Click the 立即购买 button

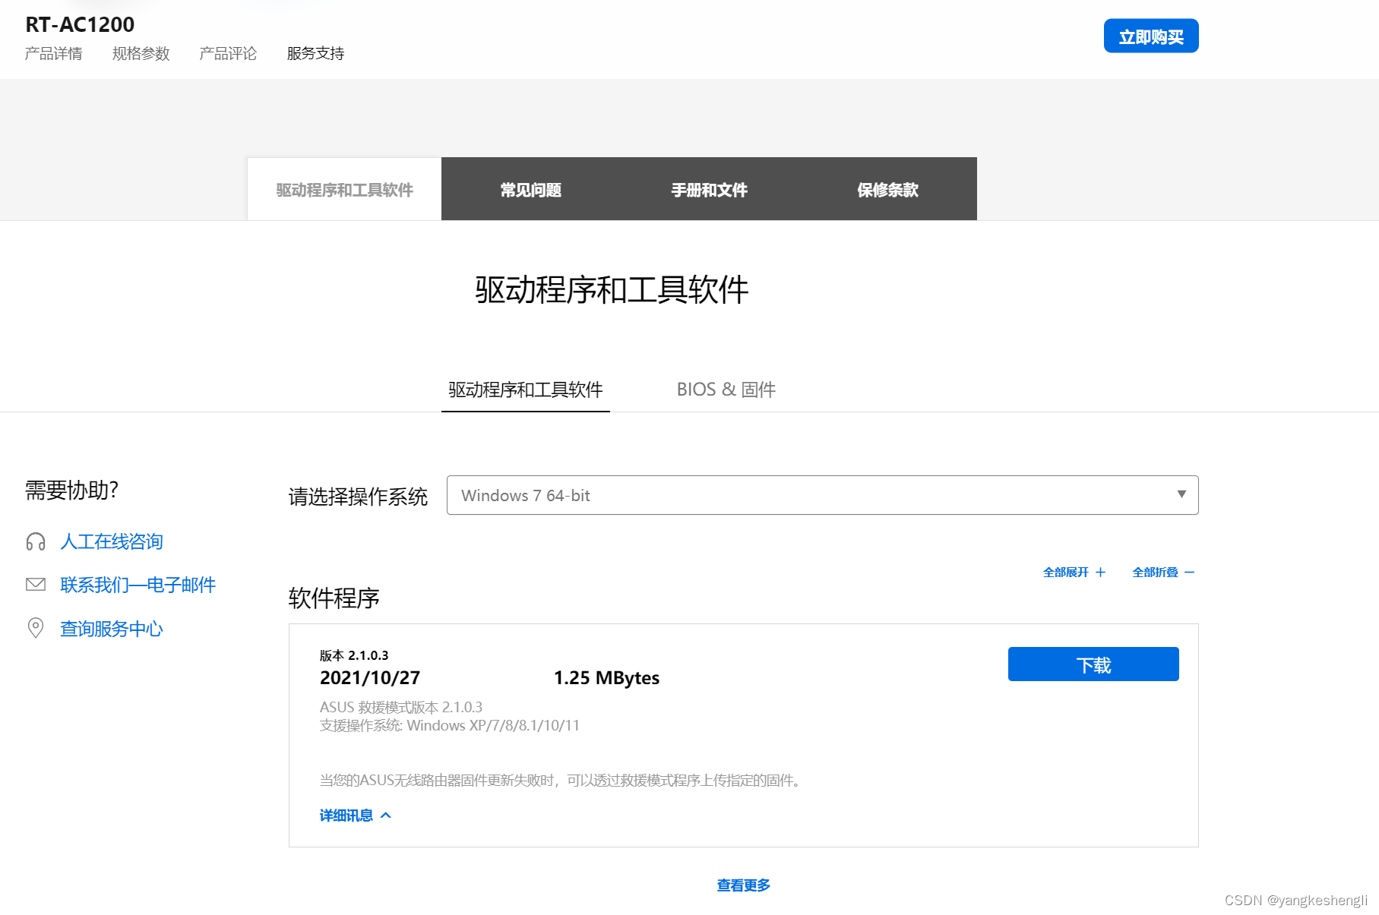pyautogui.click(x=1151, y=36)
